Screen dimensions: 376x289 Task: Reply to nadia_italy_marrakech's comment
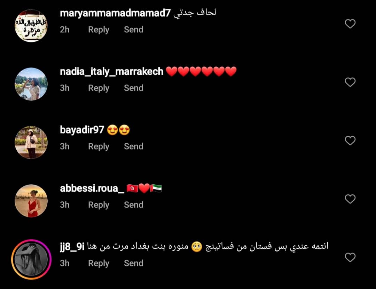(x=99, y=88)
